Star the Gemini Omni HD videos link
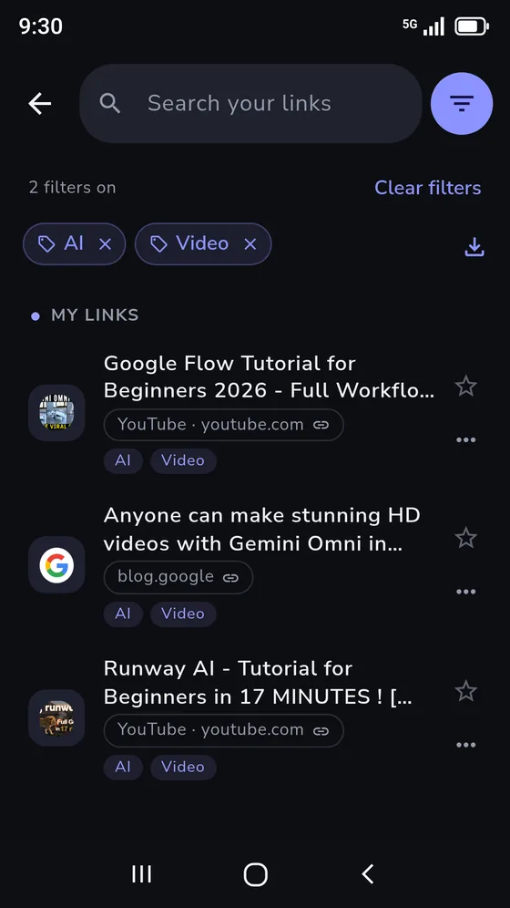 tap(465, 538)
